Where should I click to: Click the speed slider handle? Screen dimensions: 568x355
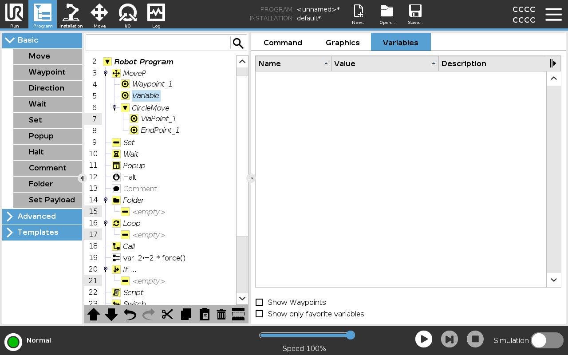[x=351, y=335]
